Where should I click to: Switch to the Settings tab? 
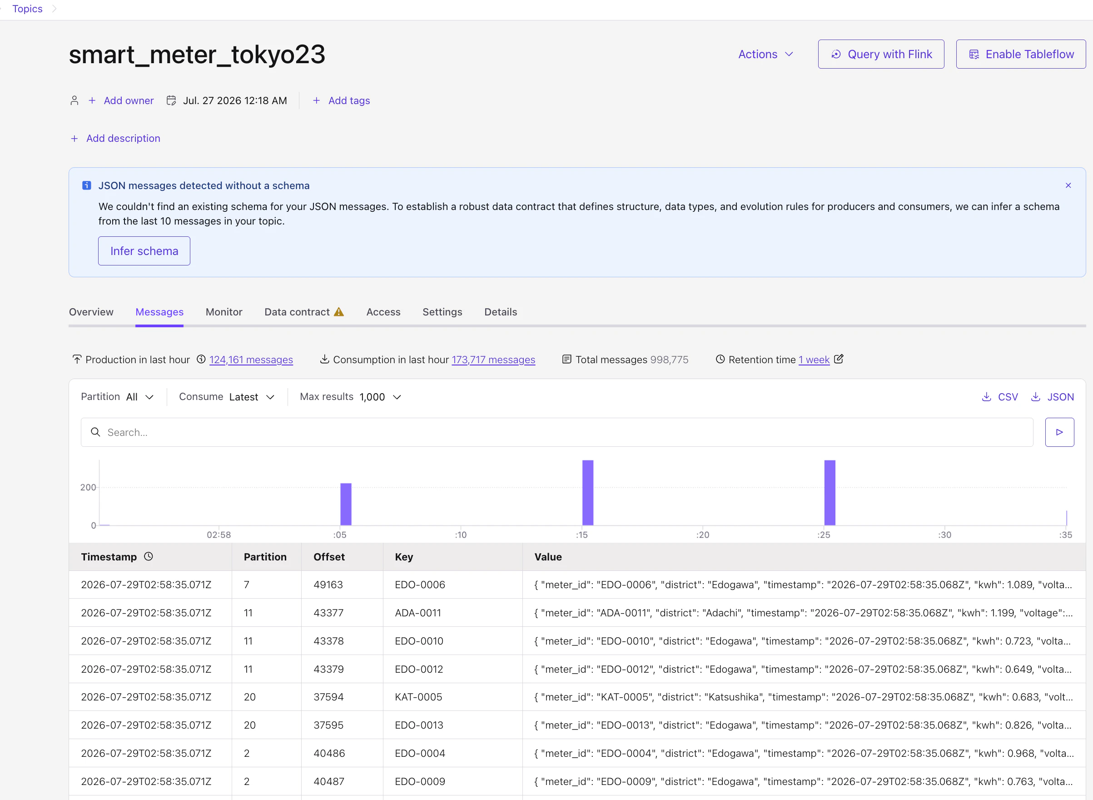click(x=442, y=312)
